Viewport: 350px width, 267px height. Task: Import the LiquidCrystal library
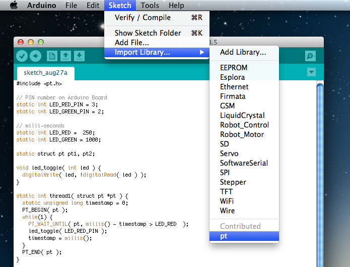coord(244,115)
